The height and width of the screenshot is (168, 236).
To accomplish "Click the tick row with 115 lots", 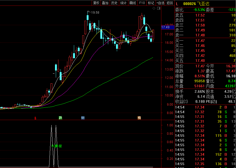I will pos(205,136).
